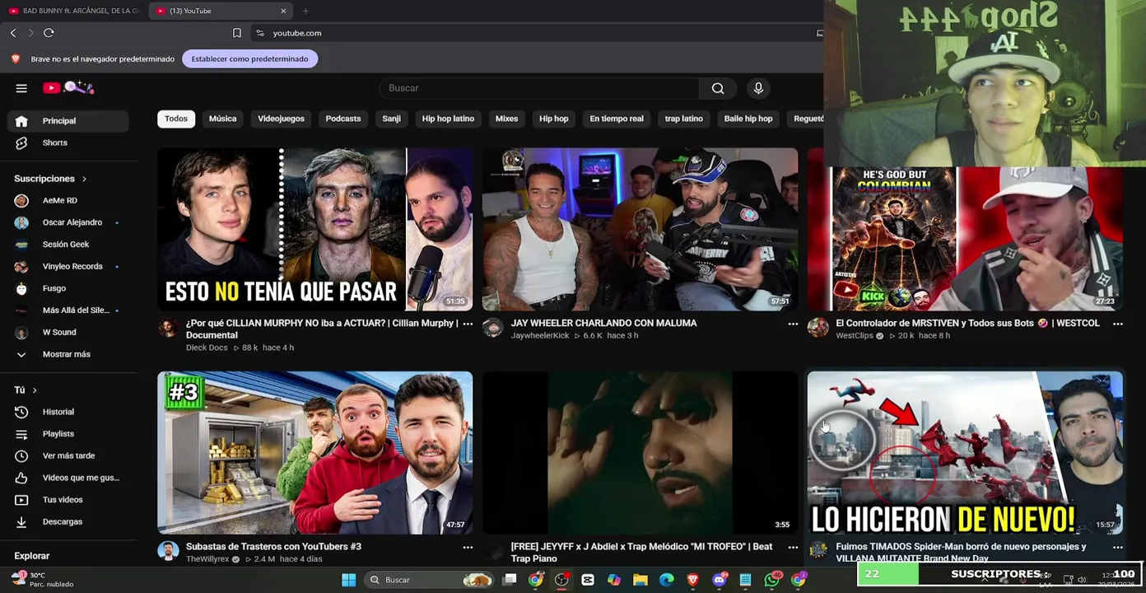Open Fusgo subscription
Screen dimensions: 1146x593
point(68,288)
